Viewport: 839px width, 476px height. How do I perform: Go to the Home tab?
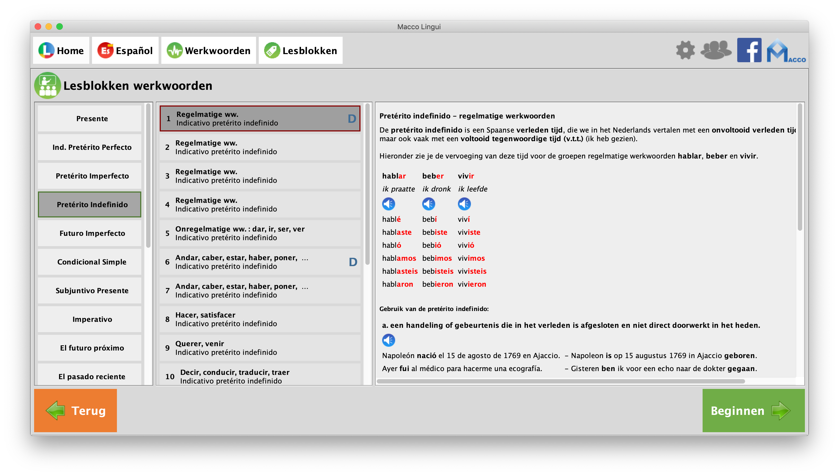pyautogui.click(x=61, y=51)
